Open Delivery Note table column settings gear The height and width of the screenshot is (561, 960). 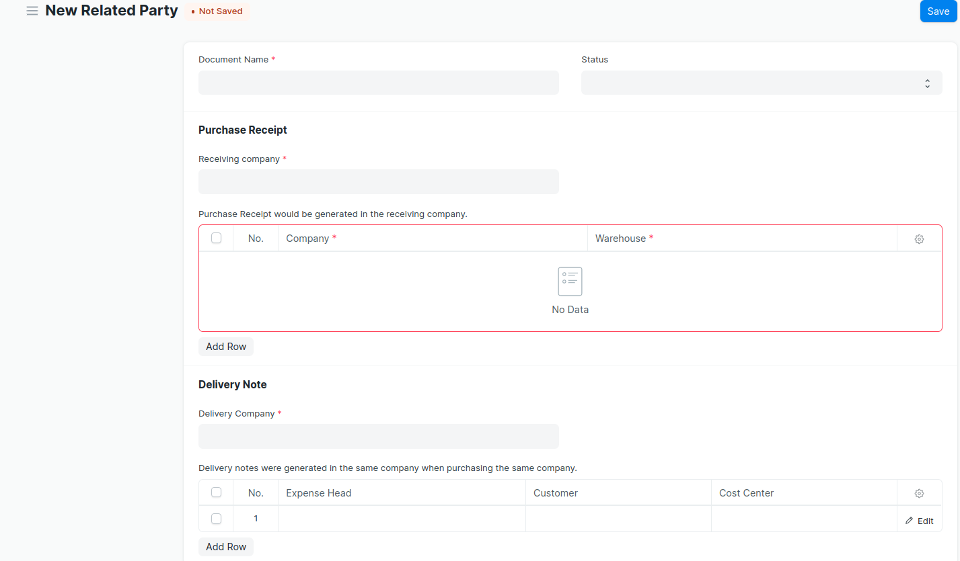point(919,494)
